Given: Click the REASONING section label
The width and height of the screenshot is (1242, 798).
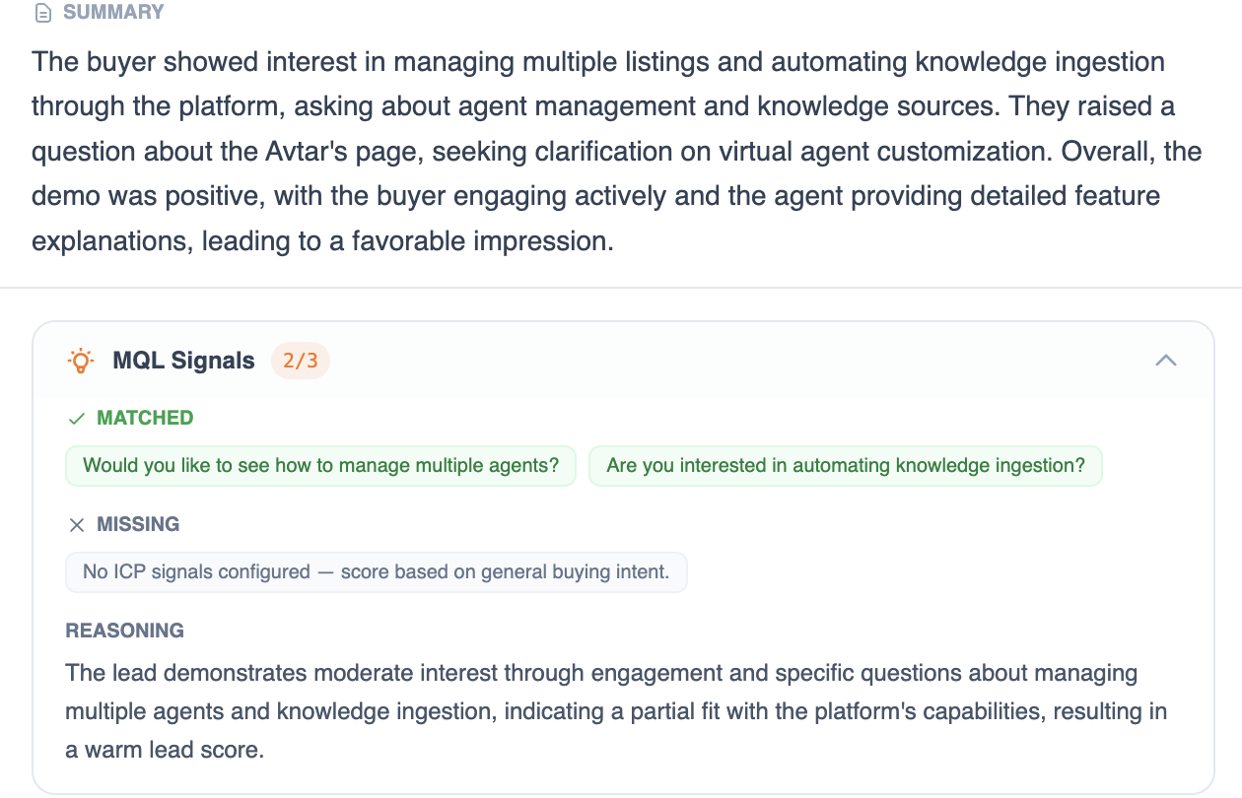Looking at the screenshot, I should click(125, 631).
